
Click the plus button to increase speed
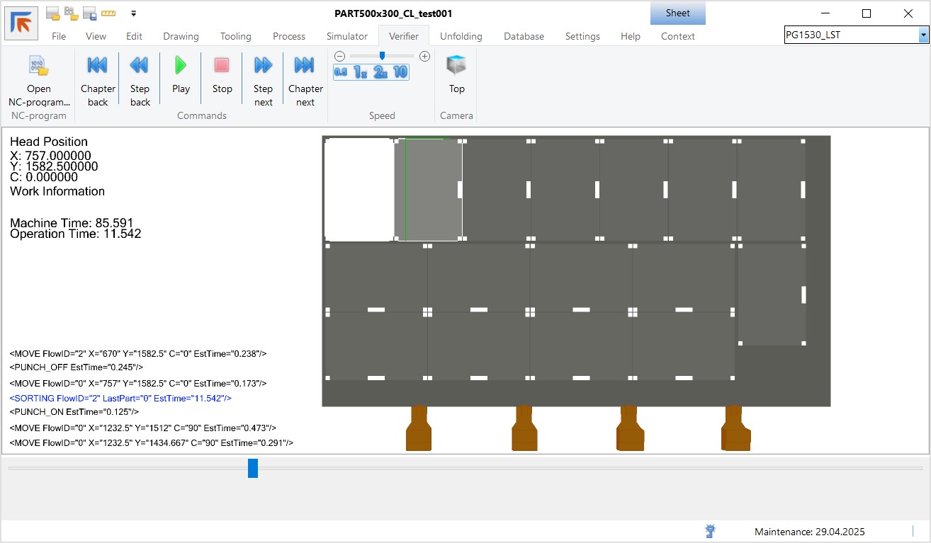tap(424, 56)
